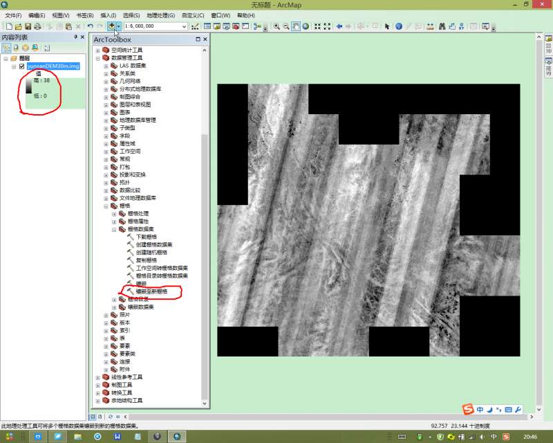Open the 复制栅格 tool
553x443 pixels.
coord(147,260)
